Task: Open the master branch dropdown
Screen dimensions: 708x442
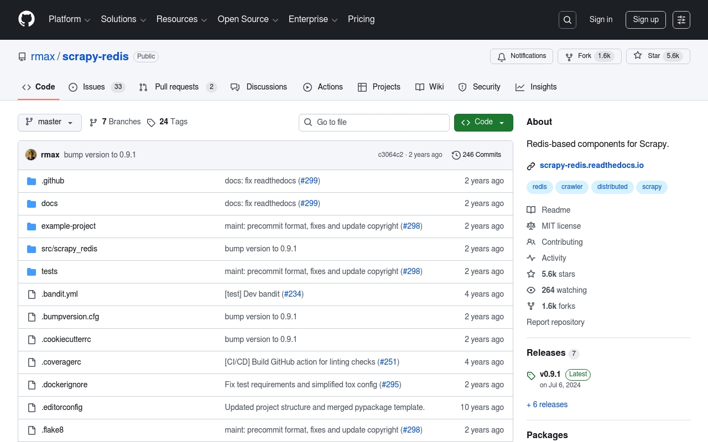Action: click(50, 122)
